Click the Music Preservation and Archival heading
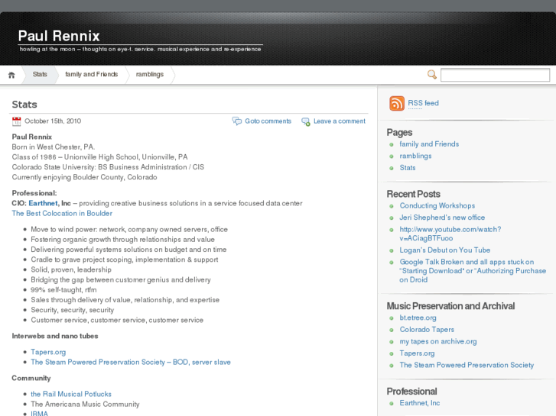556x416 pixels. (x=450, y=306)
